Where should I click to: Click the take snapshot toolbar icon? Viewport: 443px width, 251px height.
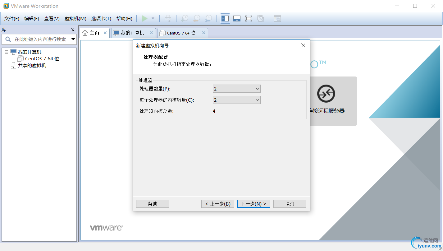tap(185, 19)
